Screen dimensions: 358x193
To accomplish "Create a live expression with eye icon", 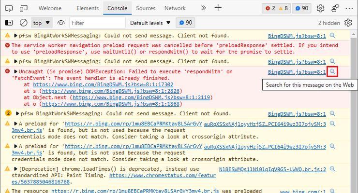I will 61,23.
